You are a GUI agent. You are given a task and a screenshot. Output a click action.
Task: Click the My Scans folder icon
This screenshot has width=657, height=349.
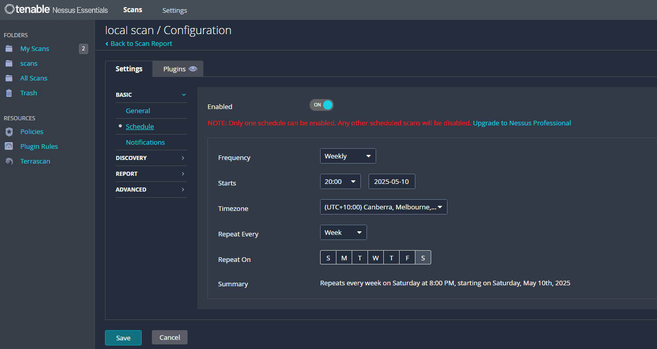tap(9, 49)
